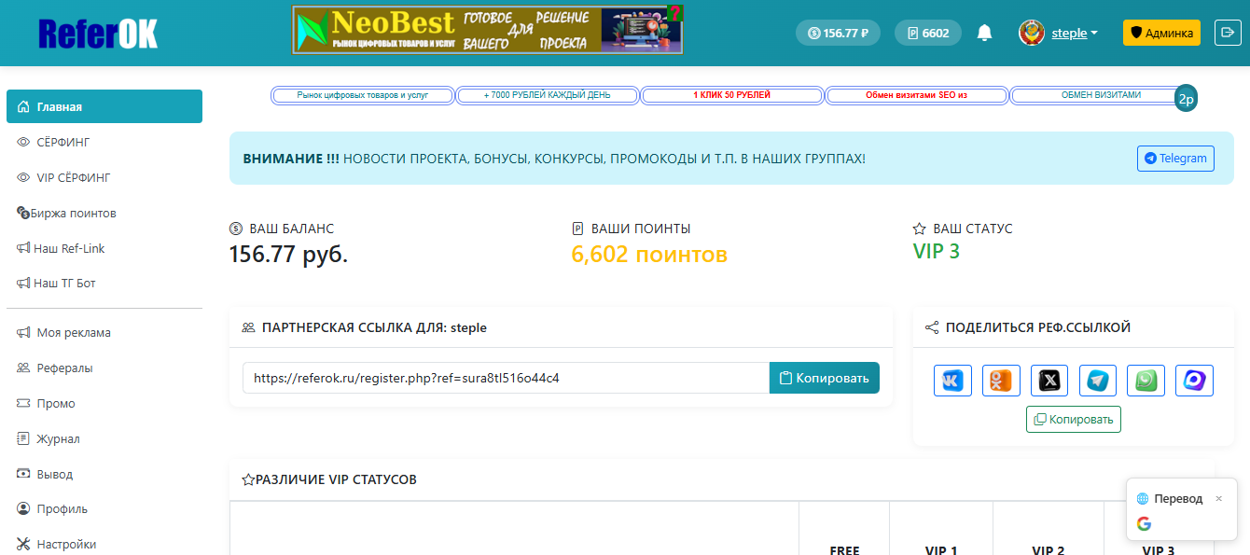The height and width of the screenshot is (555, 1250).
Task: Click the NeoBest banner advertisement
Action: point(488,31)
